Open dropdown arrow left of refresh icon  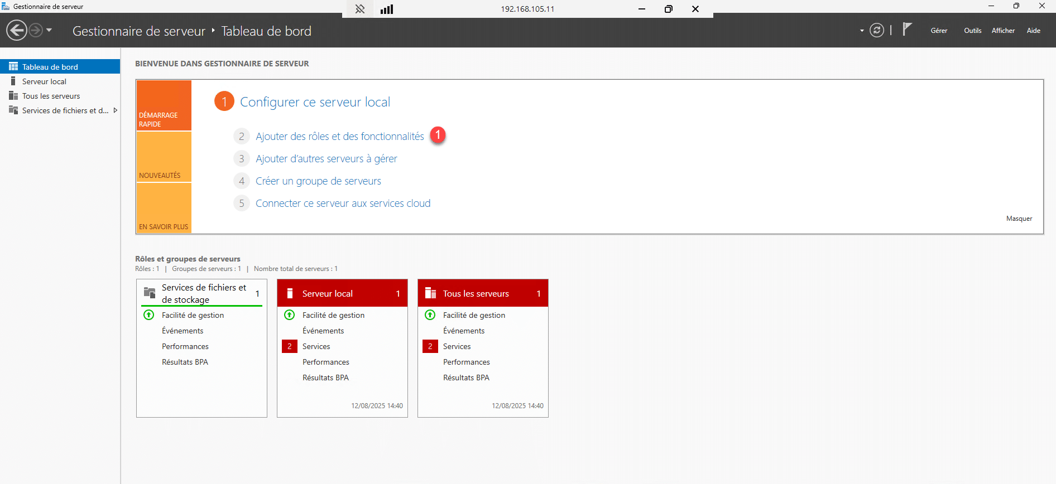(862, 31)
